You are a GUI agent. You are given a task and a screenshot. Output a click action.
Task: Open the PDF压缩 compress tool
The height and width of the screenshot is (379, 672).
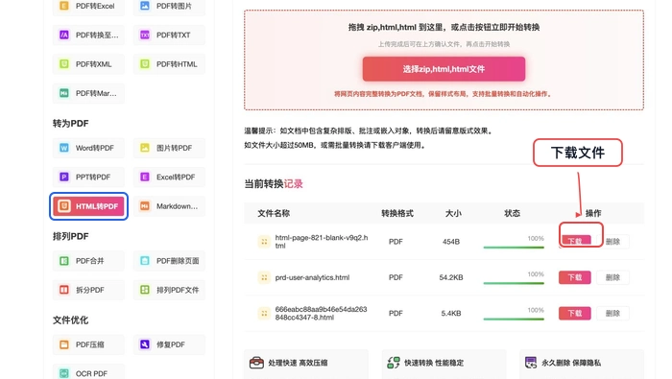(x=88, y=344)
